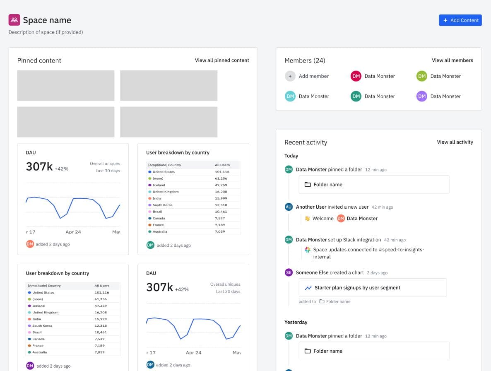Click the Add Content button
The height and width of the screenshot is (371, 491).
point(460,20)
